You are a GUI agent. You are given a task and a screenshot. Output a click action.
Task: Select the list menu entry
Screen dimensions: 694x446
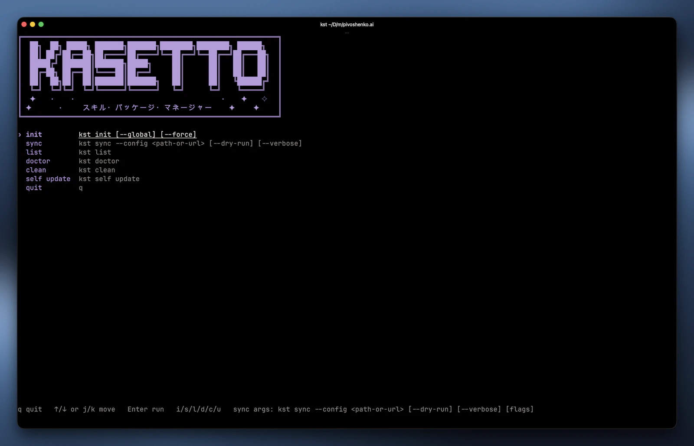pyautogui.click(x=34, y=153)
